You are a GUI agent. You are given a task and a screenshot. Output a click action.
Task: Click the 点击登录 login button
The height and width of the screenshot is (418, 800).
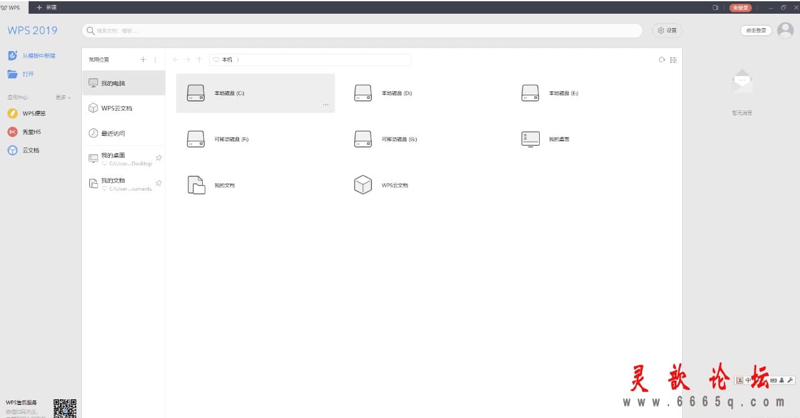pyautogui.click(x=756, y=31)
